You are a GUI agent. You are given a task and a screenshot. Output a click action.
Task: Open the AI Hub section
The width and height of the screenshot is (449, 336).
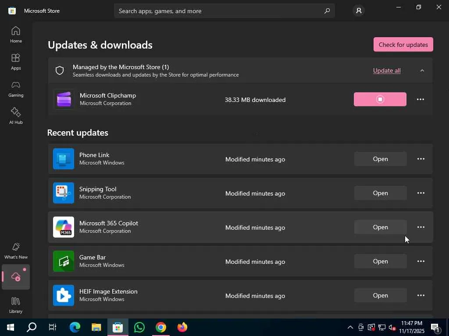16,116
